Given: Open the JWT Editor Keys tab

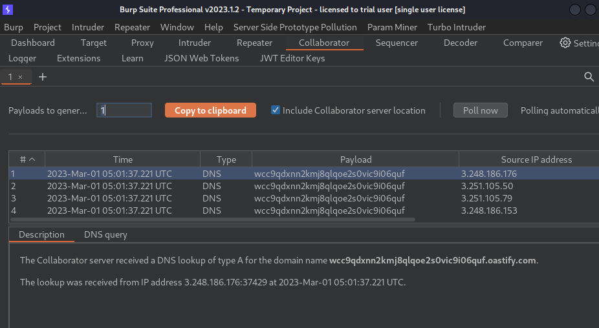Looking at the screenshot, I should click(292, 58).
